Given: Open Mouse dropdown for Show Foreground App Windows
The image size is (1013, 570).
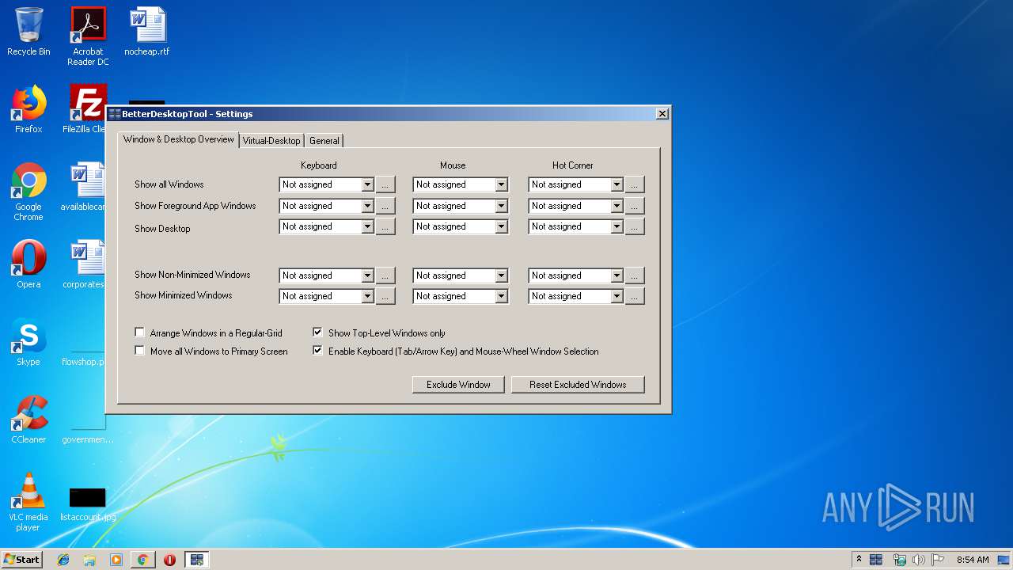Looking at the screenshot, I should [501, 206].
